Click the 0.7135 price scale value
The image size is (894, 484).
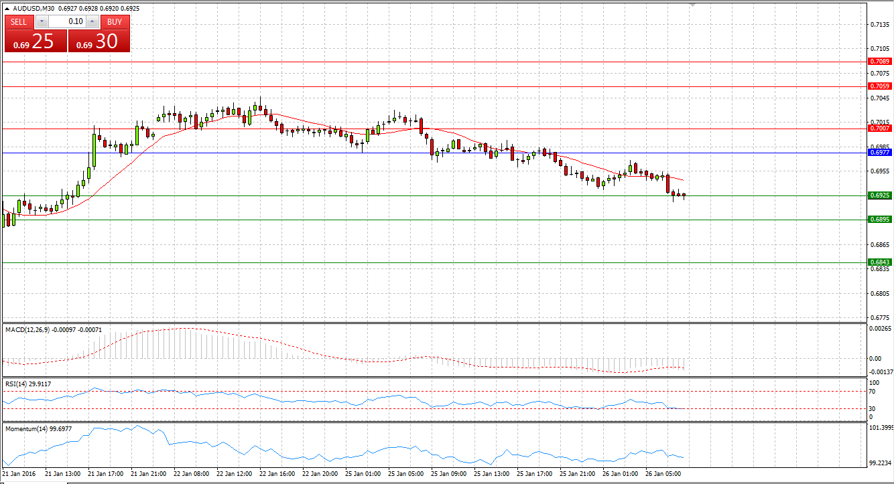pos(879,24)
